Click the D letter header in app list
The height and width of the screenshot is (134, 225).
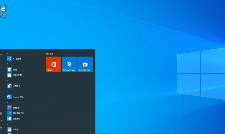click(7, 64)
